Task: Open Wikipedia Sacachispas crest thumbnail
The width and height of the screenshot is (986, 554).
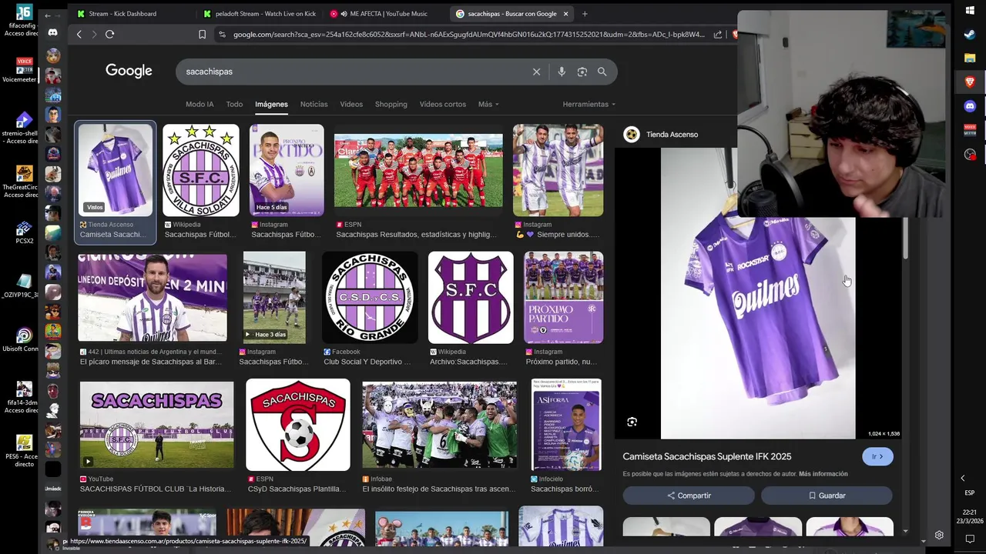Action: (x=201, y=170)
